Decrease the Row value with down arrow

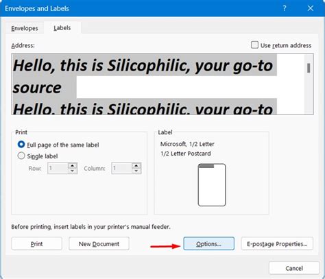pyautogui.click(x=73, y=171)
